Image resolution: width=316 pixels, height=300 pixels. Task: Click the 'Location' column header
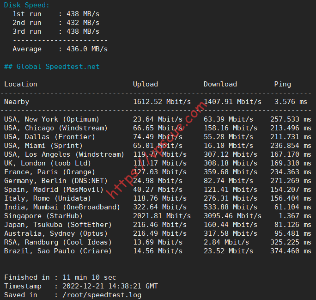click(x=21, y=84)
